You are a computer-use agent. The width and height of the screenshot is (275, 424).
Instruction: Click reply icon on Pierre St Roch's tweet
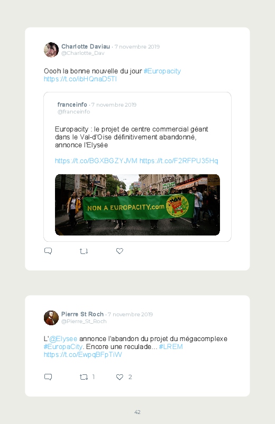48,377
